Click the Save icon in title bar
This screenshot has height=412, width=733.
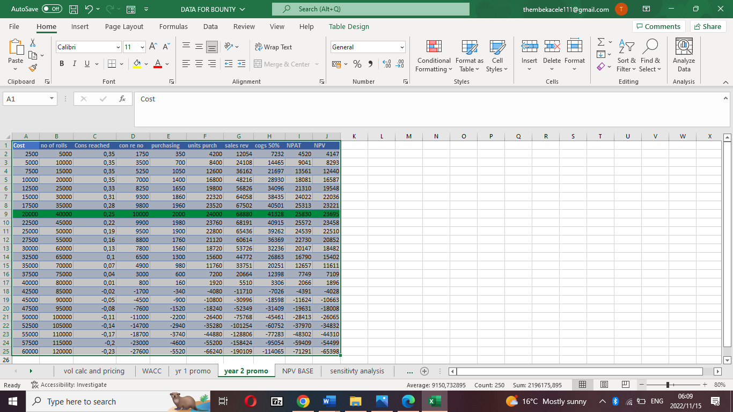point(75,9)
